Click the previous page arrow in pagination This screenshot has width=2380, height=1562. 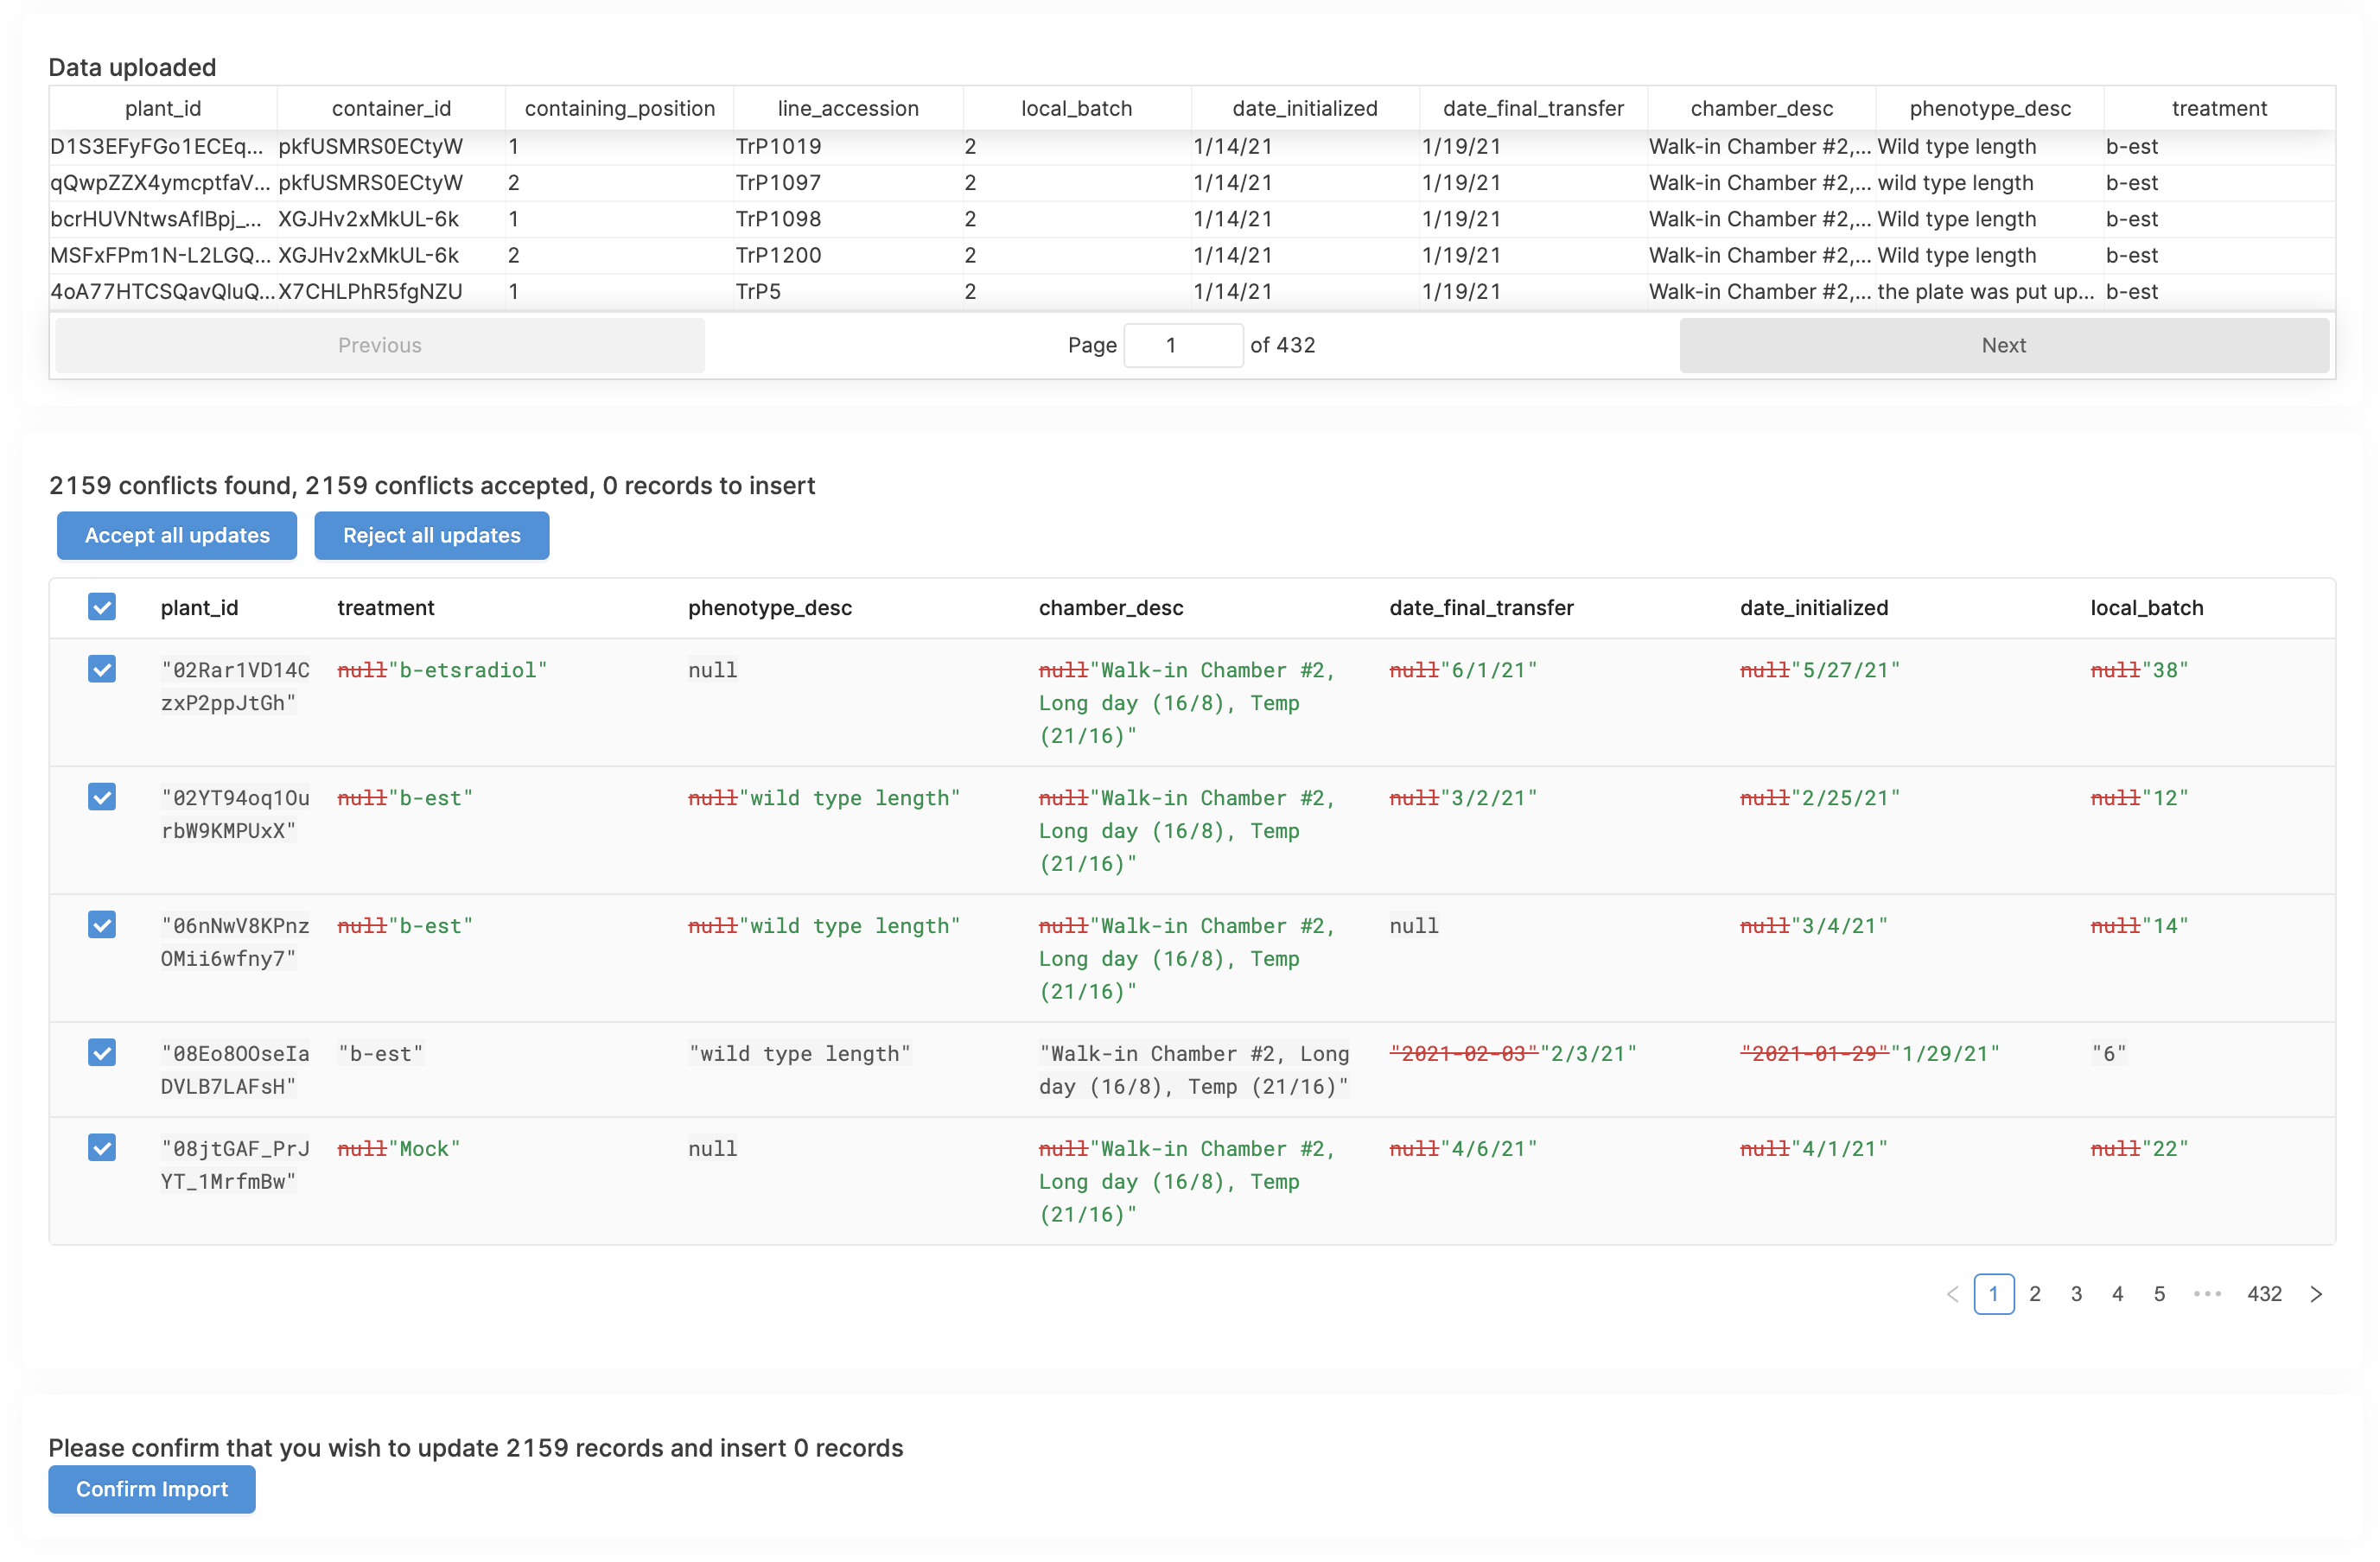pos(1952,1294)
